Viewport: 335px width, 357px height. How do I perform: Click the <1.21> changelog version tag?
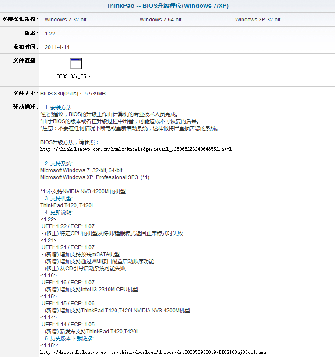click(49, 240)
